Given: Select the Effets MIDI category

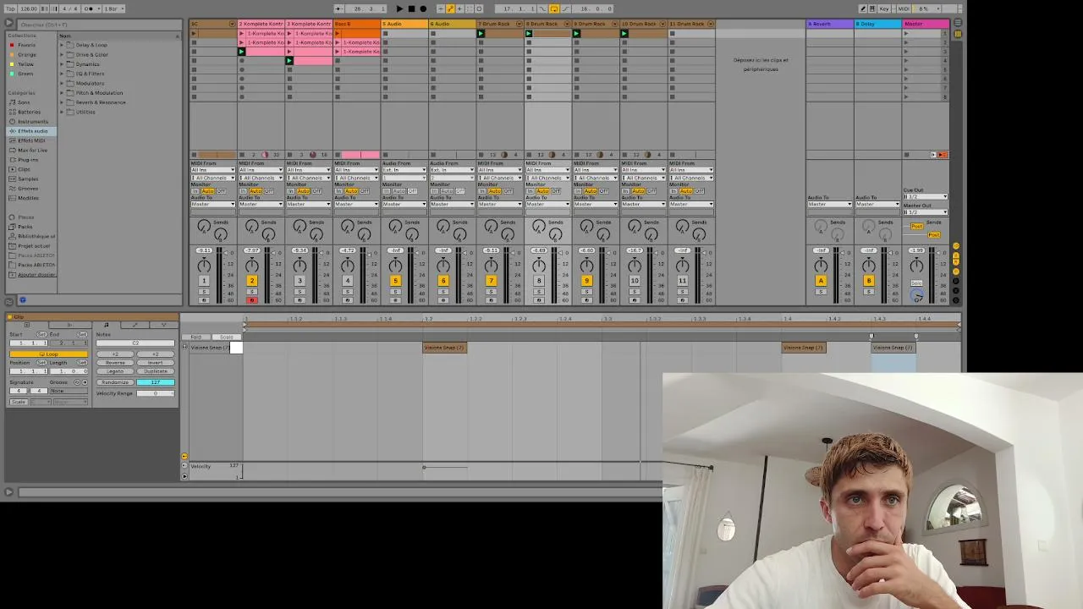Looking at the screenshot, I should [x=31, y=140].
